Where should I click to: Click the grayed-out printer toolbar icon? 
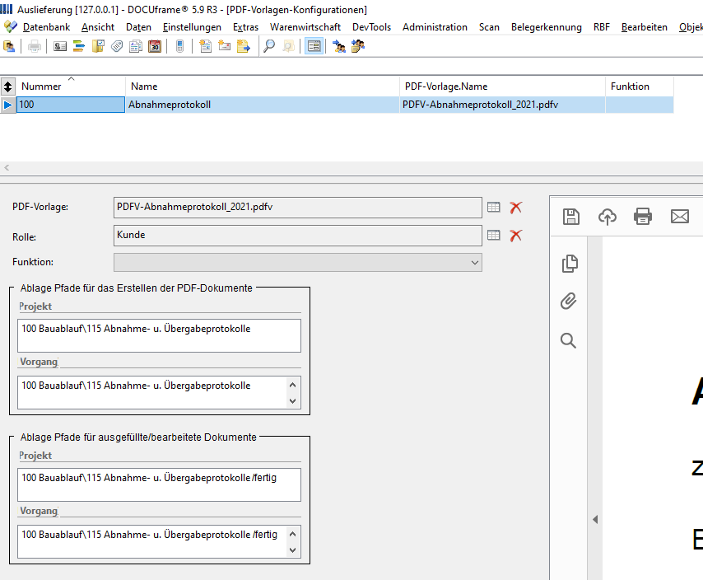(35, 46)
